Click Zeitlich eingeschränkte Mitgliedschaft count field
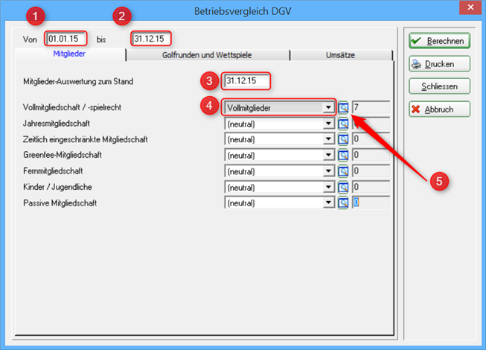 [x=371, y=139]
